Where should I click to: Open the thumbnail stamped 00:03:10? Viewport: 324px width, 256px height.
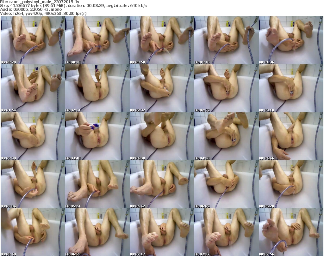click(291, 88)
